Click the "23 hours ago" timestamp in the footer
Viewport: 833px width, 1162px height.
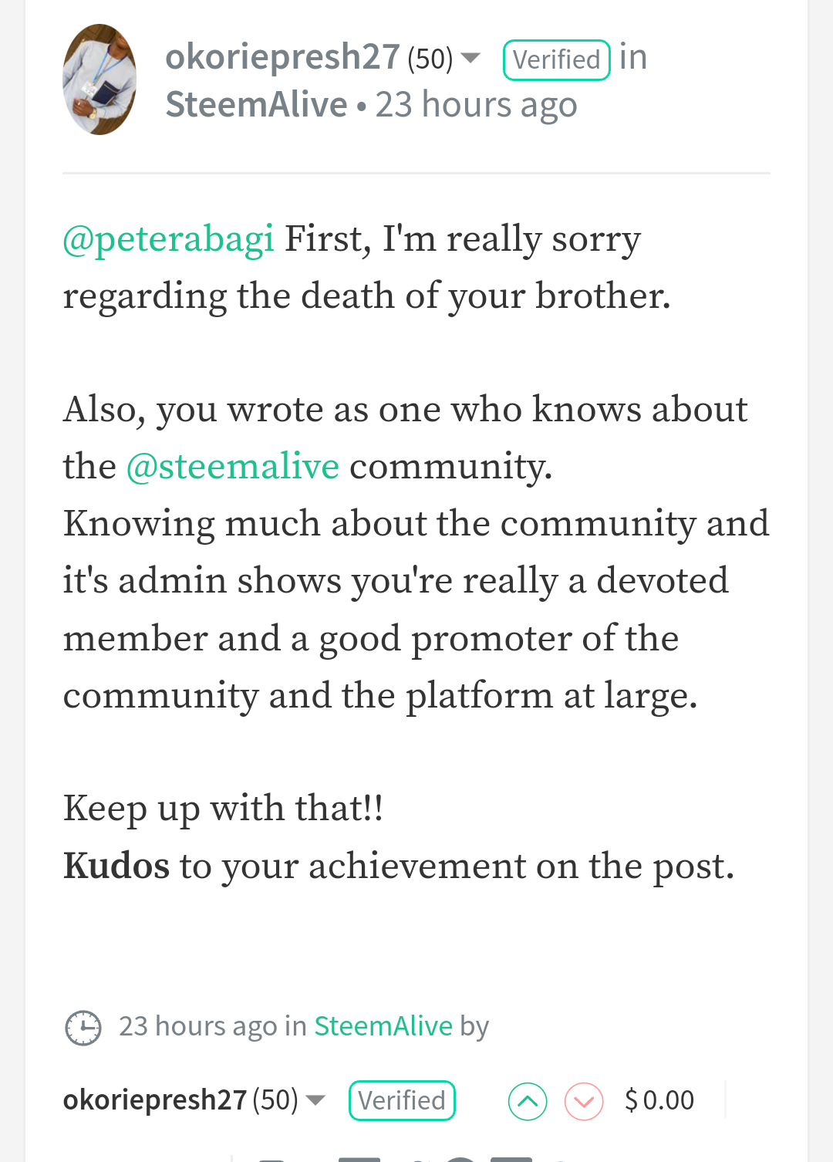(x=197, y=1026)
